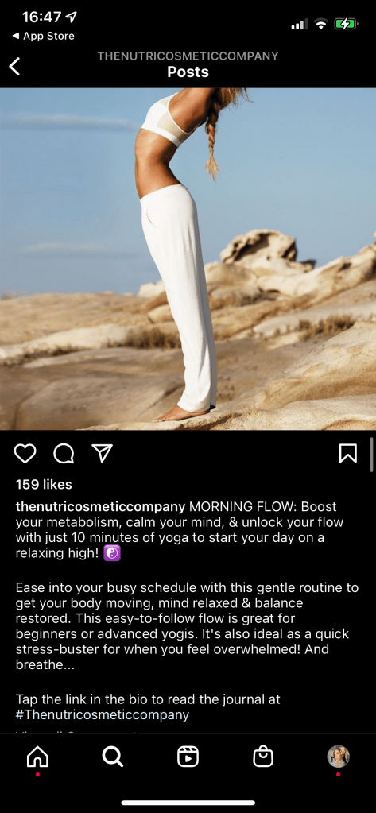
Task: Open the Shop bag icon
Action: [x=263, y=757]
